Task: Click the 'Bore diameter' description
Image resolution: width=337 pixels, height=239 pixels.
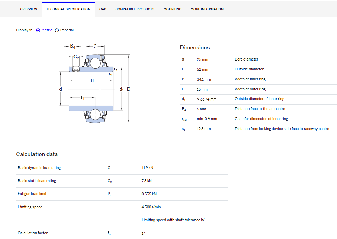Action: click(246, 59)
